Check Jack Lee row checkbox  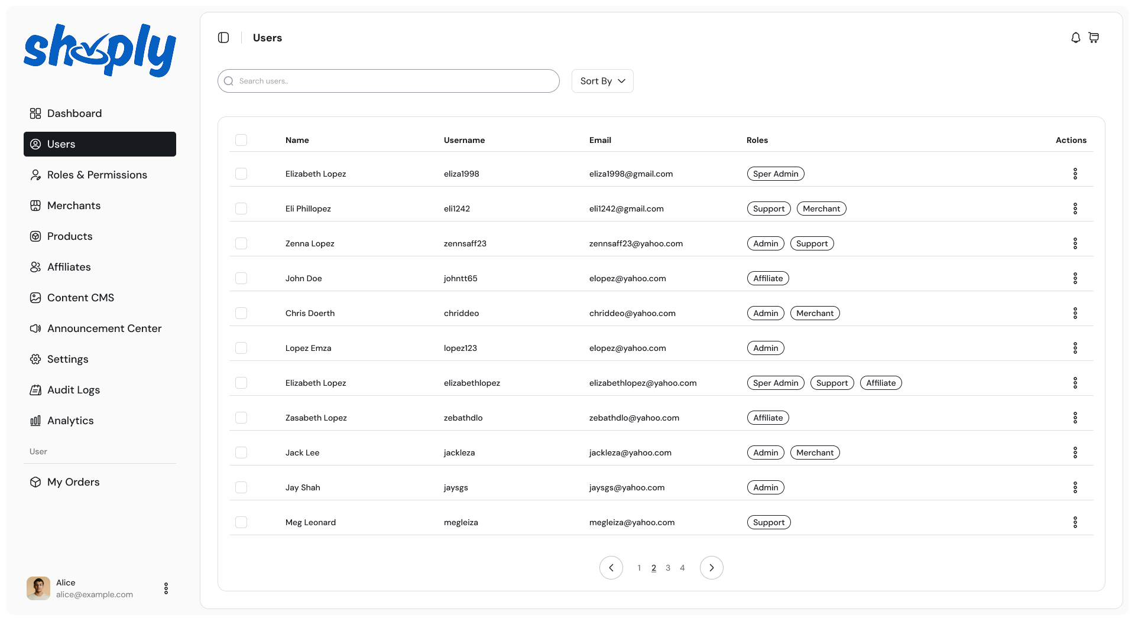tap(241, 453)
